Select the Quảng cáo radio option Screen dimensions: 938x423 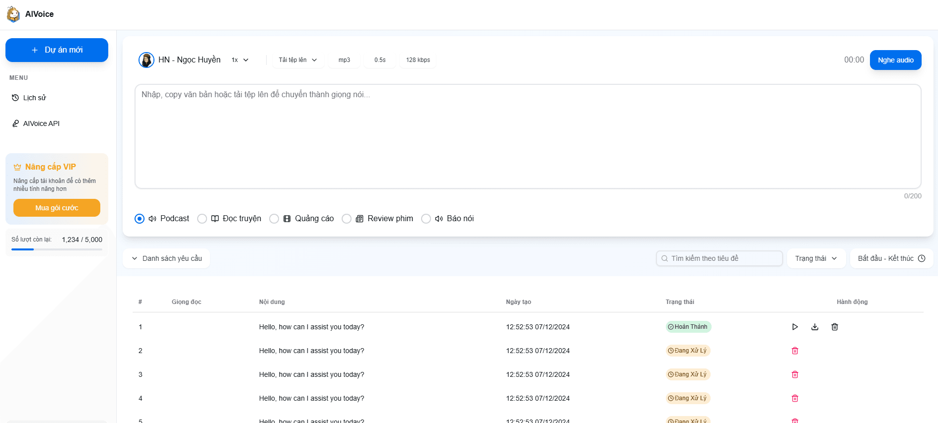274,219
